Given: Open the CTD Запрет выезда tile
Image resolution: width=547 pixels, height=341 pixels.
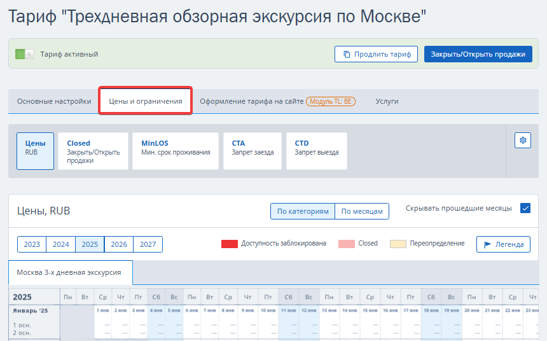Looking at the screenshot, I should pos(316,151).
